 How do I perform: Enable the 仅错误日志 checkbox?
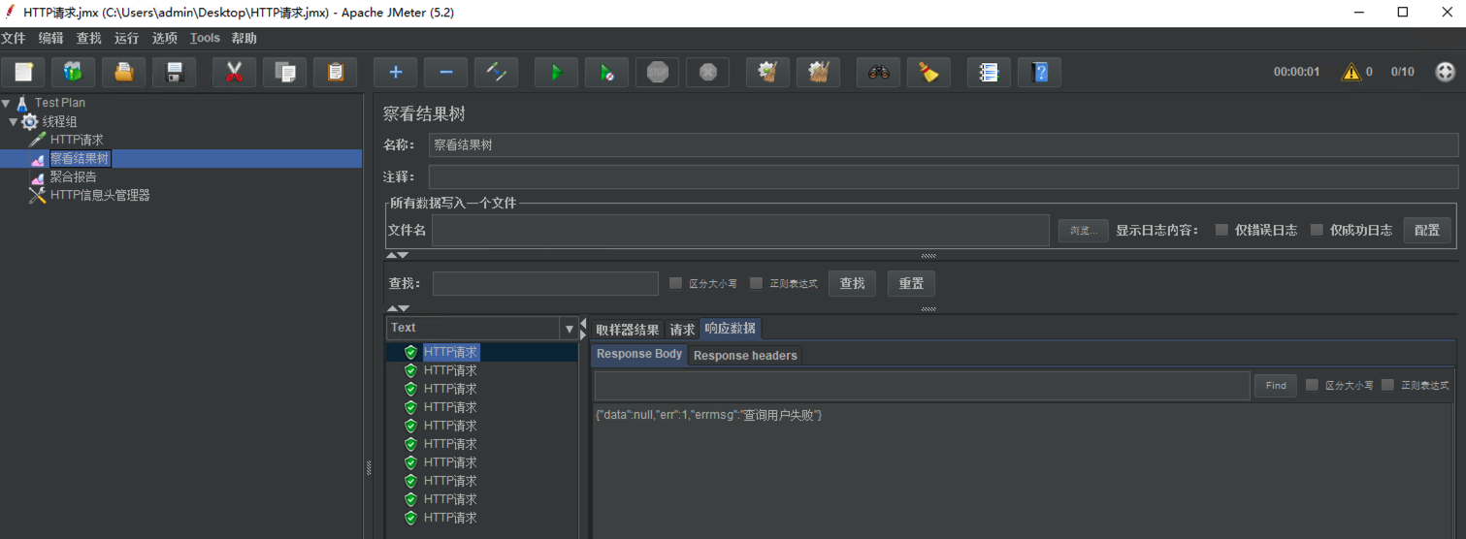[x=1222, y=231]
